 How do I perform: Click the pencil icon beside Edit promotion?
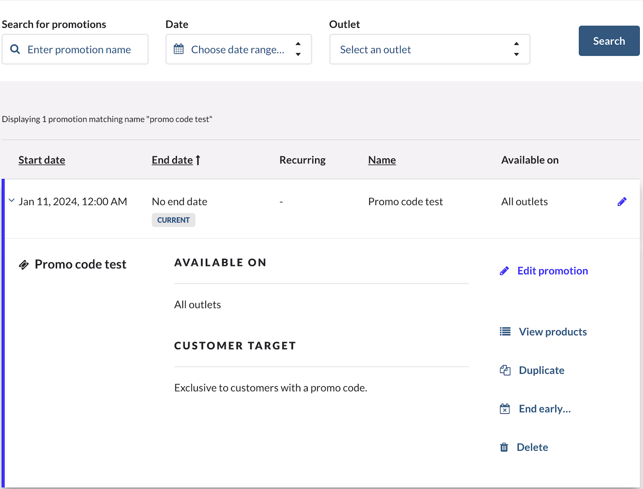tap(504, 271)
